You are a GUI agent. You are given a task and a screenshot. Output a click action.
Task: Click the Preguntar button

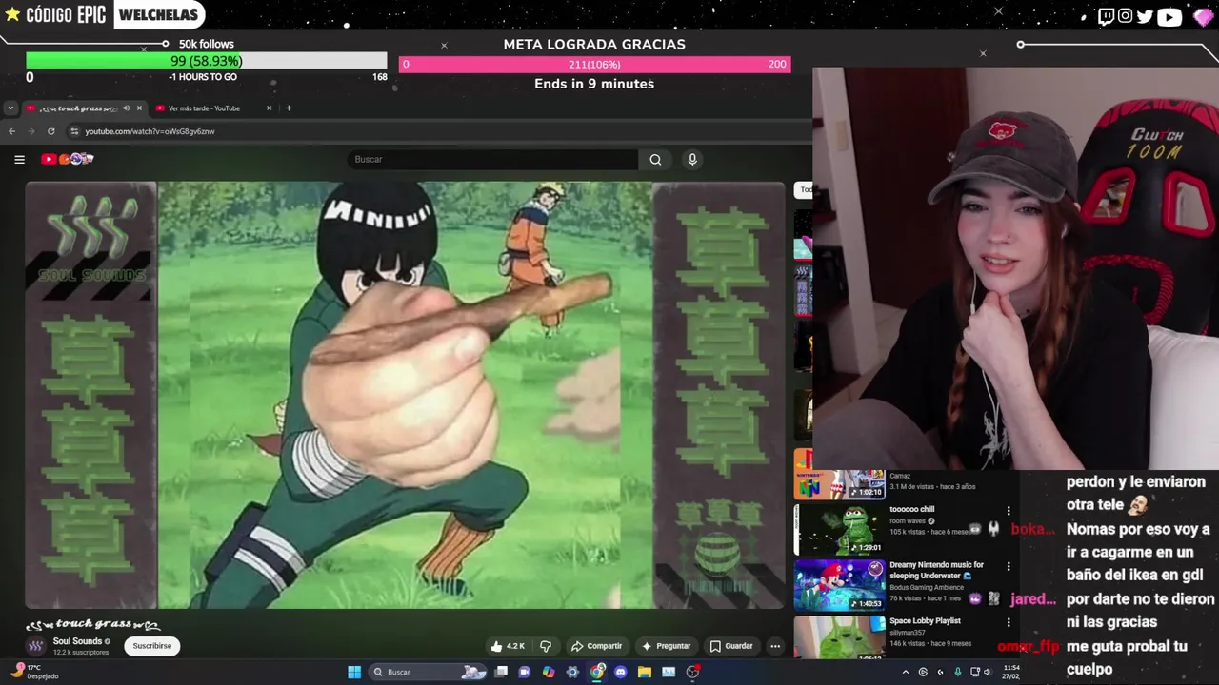click(x=666, y=646)
